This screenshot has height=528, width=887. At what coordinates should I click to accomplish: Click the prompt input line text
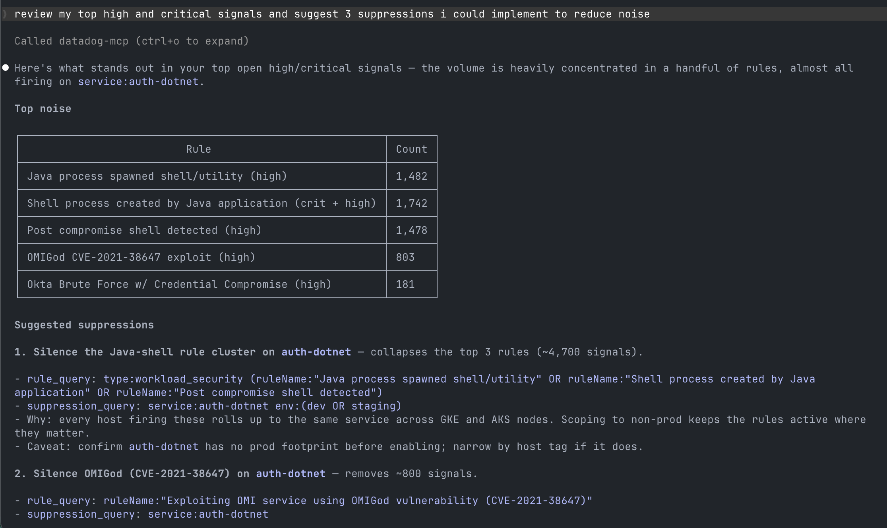tap(332, 14)
